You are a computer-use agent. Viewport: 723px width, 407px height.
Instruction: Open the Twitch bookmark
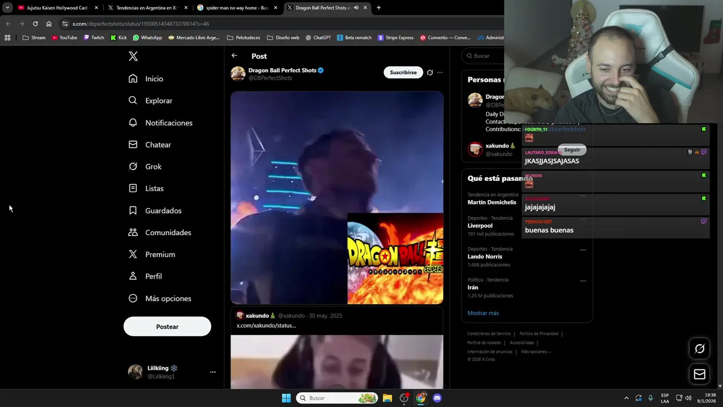point(94,38)
